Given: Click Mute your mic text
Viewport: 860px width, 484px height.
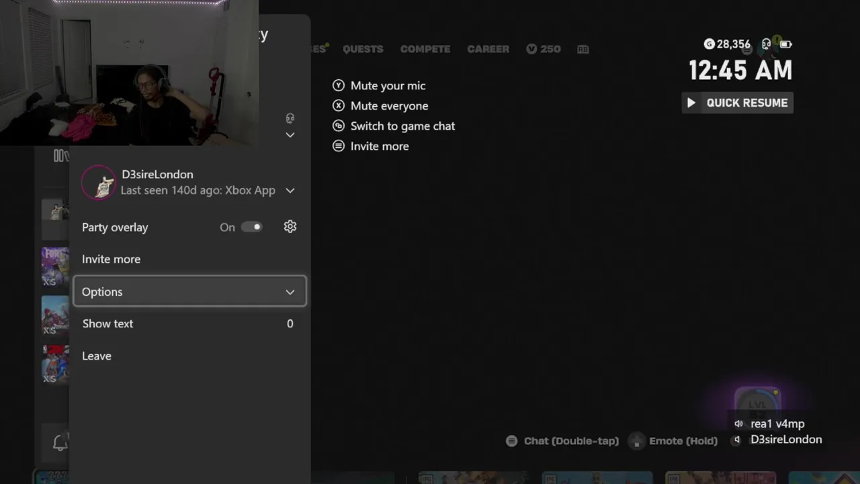Looking at the screenshot, I should tap(388, 85).
